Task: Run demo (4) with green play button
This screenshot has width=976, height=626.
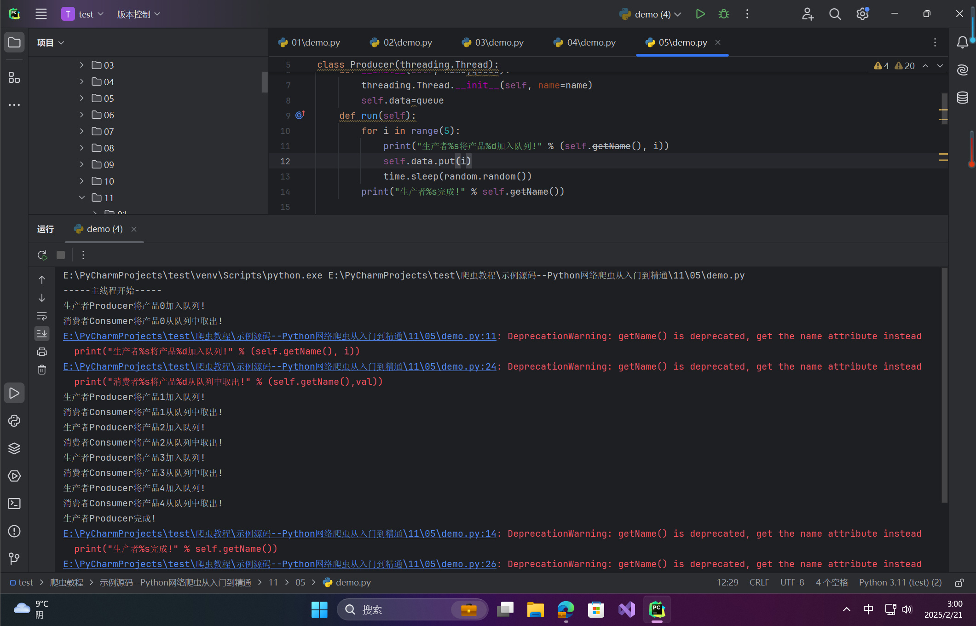Action: click(x=700, y=14)
